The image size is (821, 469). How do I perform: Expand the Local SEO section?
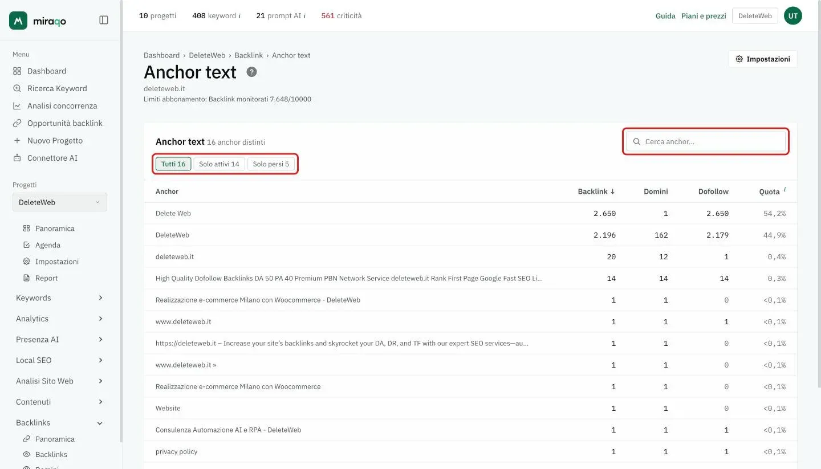[60, 360]
